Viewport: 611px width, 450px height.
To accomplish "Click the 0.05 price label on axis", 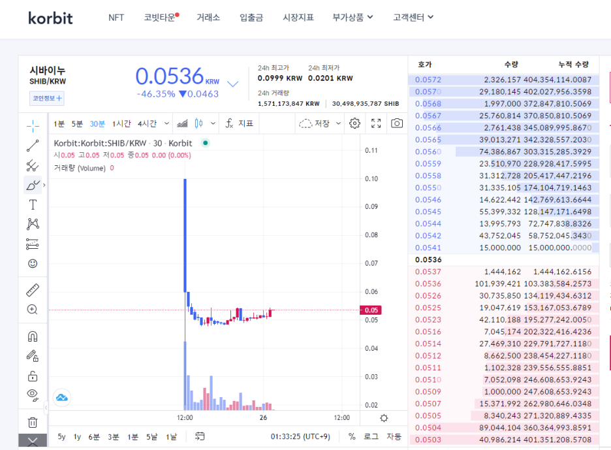I will point(371,310).
